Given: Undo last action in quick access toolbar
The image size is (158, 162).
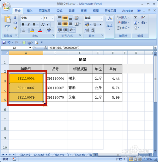Looking at the screenshot, I should point(9,42).
